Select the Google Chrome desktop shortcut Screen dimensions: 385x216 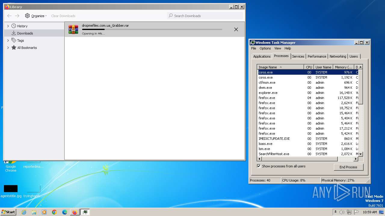(x=11, y=166)
